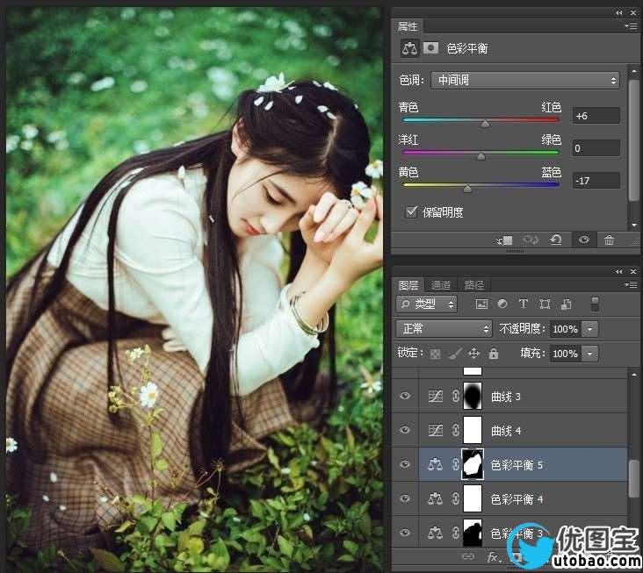Lock position move icon
The height and width of the screenshot is (573, 643).
coord(473,354)
